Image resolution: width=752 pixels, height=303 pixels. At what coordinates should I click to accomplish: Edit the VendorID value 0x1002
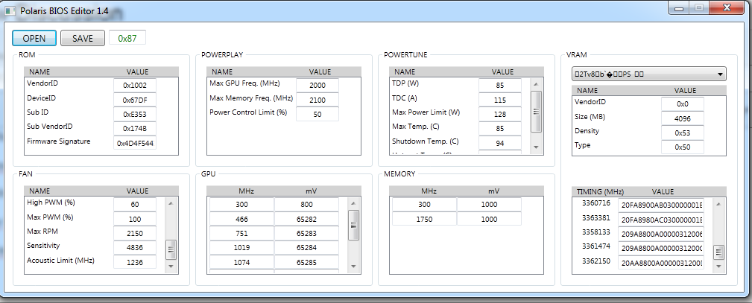(135, 86)
